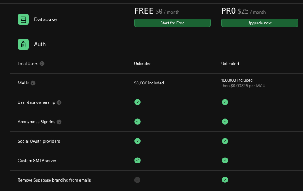The height and width of the screenshot is (191, 303).
Task: Click Pro plan checkmark for Remove Supabase branding
Action: click(225, 180)
